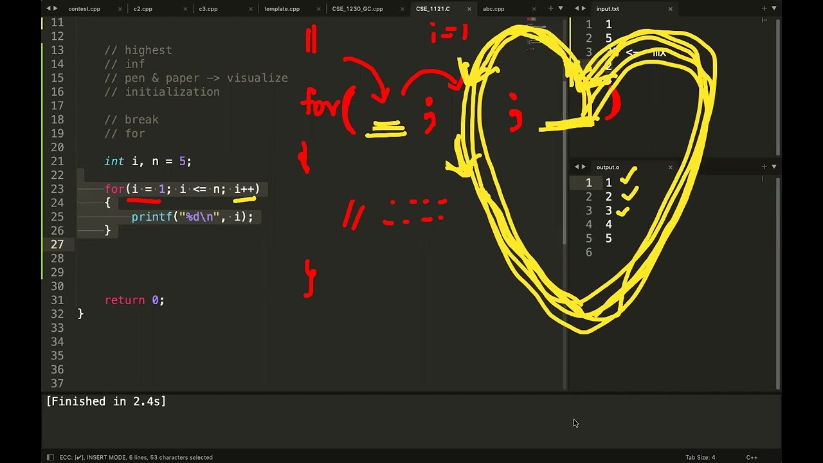Switch to CSE_1230_GC.cpp tab

[357, 9]
